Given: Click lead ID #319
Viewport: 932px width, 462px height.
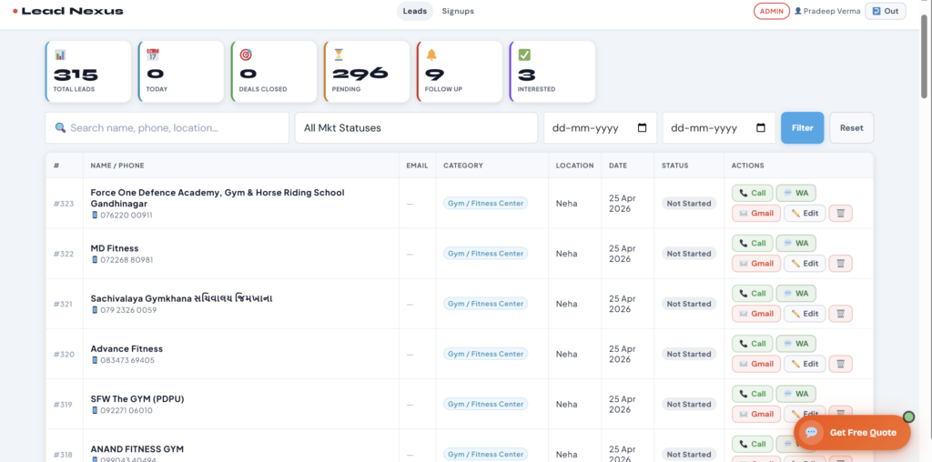Looking at the screenshot, I should pyautogui.click(x=63, y=405).
